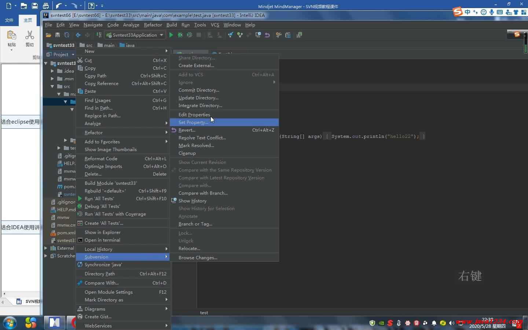Image resolution: width=528 pixels, height=330 pixels.
Task: Open dropdown arrow next to MindManager New icon
Action: pos(15,5)
